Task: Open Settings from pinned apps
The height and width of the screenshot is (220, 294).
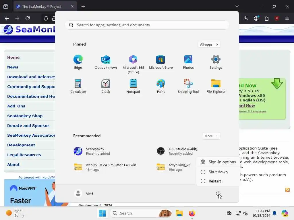Action: pyautogui.click(x=216, y=62)
